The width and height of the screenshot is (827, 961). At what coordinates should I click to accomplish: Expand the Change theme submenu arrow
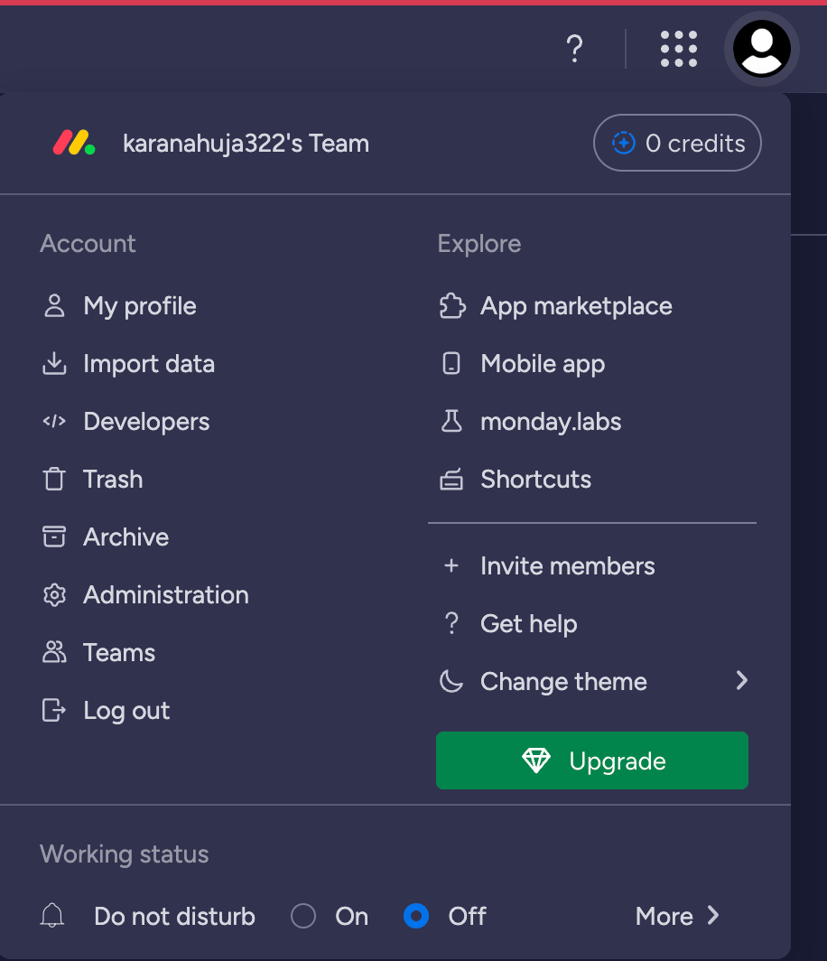point(742,680)
